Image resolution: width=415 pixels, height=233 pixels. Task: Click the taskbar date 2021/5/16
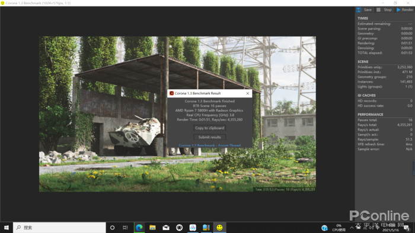pos(391,230)
